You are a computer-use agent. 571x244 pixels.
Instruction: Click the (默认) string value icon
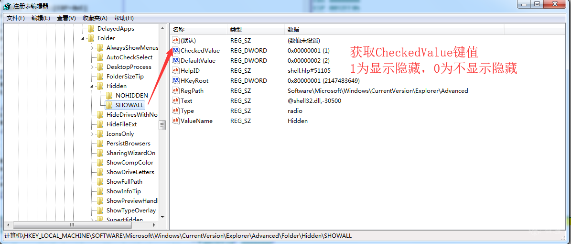coord(175,41)
